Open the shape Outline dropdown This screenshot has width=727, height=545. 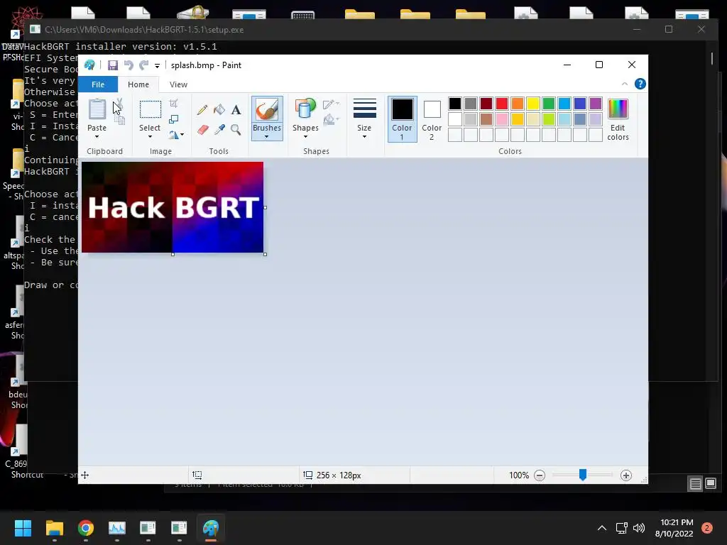coord(331,104)
